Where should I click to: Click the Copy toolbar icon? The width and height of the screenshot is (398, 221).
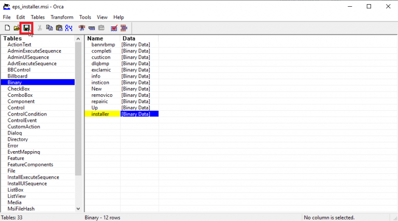tap(49, 28)
